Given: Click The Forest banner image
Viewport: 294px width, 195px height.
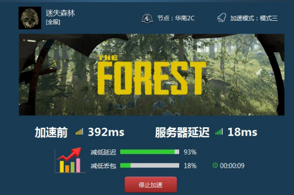Looking at the screenshot, I should coord(151,75).
